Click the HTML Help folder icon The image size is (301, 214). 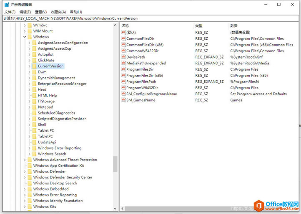click(34, 95)
